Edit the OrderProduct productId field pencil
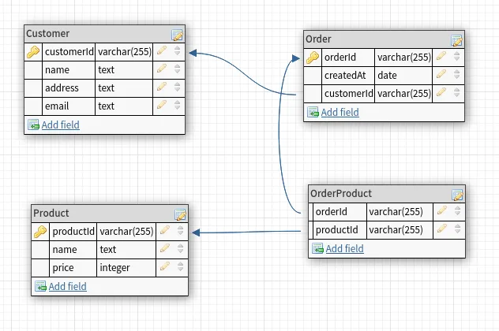499x331 pixels. pos(442,229)
